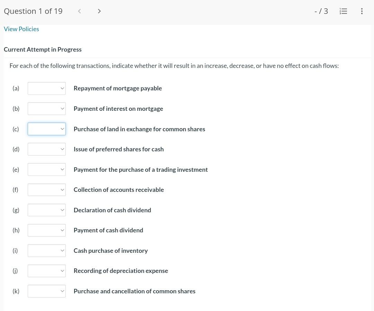The width and height of the screenshot is (374, 311).
Task: Open the question list icon
Action: coord(343,11)
